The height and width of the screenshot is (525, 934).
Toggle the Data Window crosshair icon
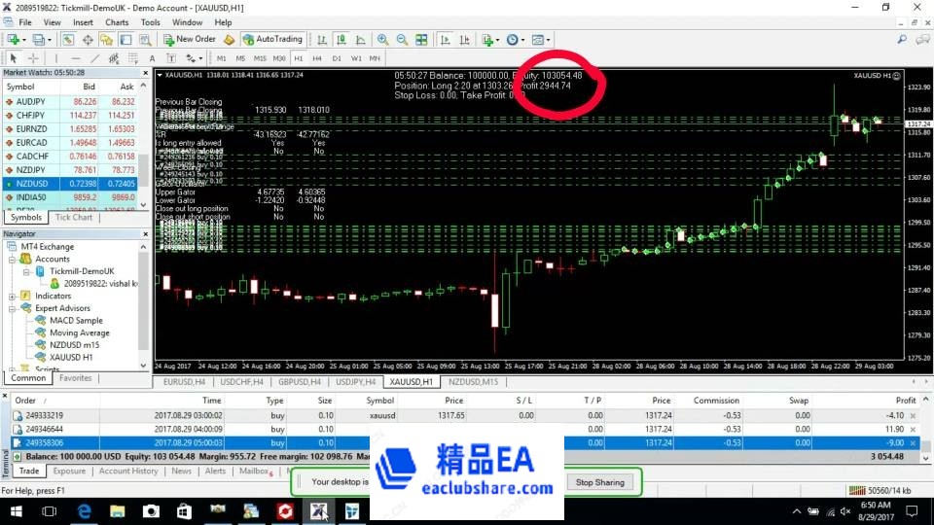click(x=88, y=39)
